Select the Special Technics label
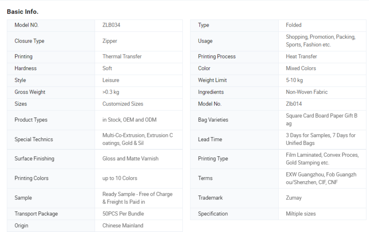 (x=34, y=139)
